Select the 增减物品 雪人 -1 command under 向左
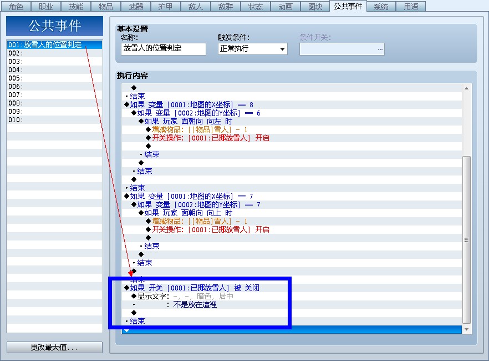This screenshot has width=489, height=361. pyautogui.click(x=200, y=129)
